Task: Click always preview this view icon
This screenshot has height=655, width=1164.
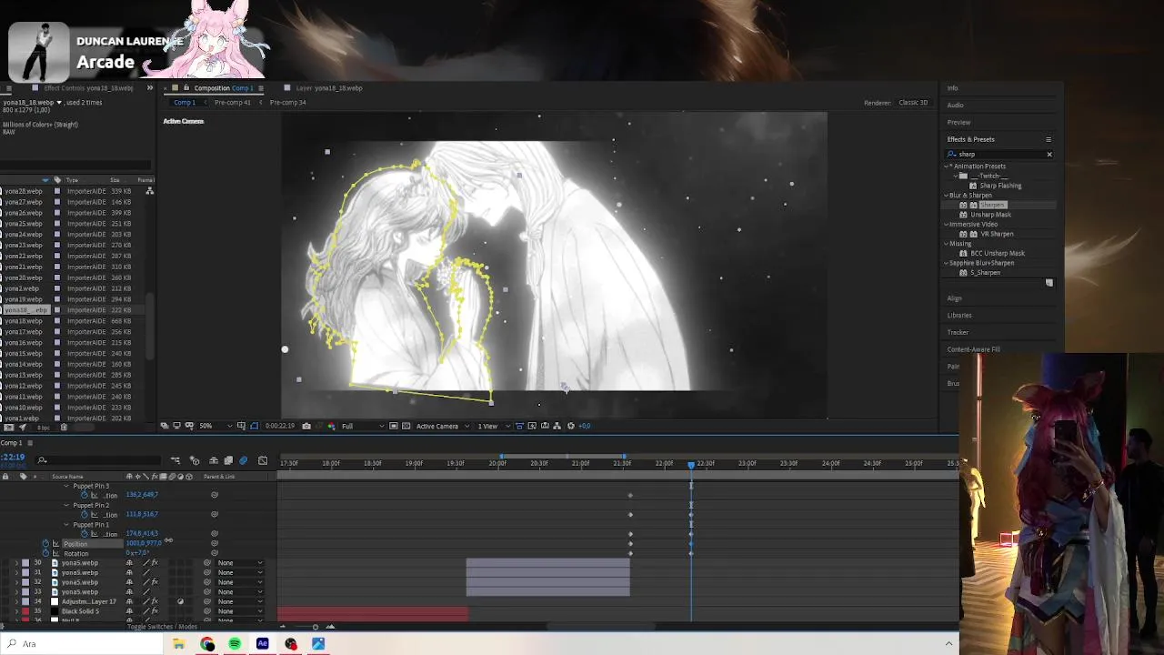Action: tap(165, 426)
